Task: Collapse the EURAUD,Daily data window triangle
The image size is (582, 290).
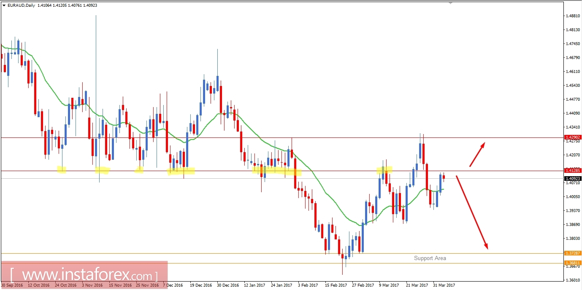Action: point(4,5)
